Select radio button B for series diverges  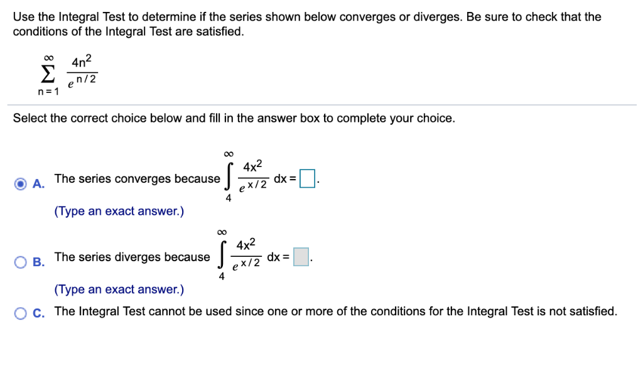tap(19, 261)
